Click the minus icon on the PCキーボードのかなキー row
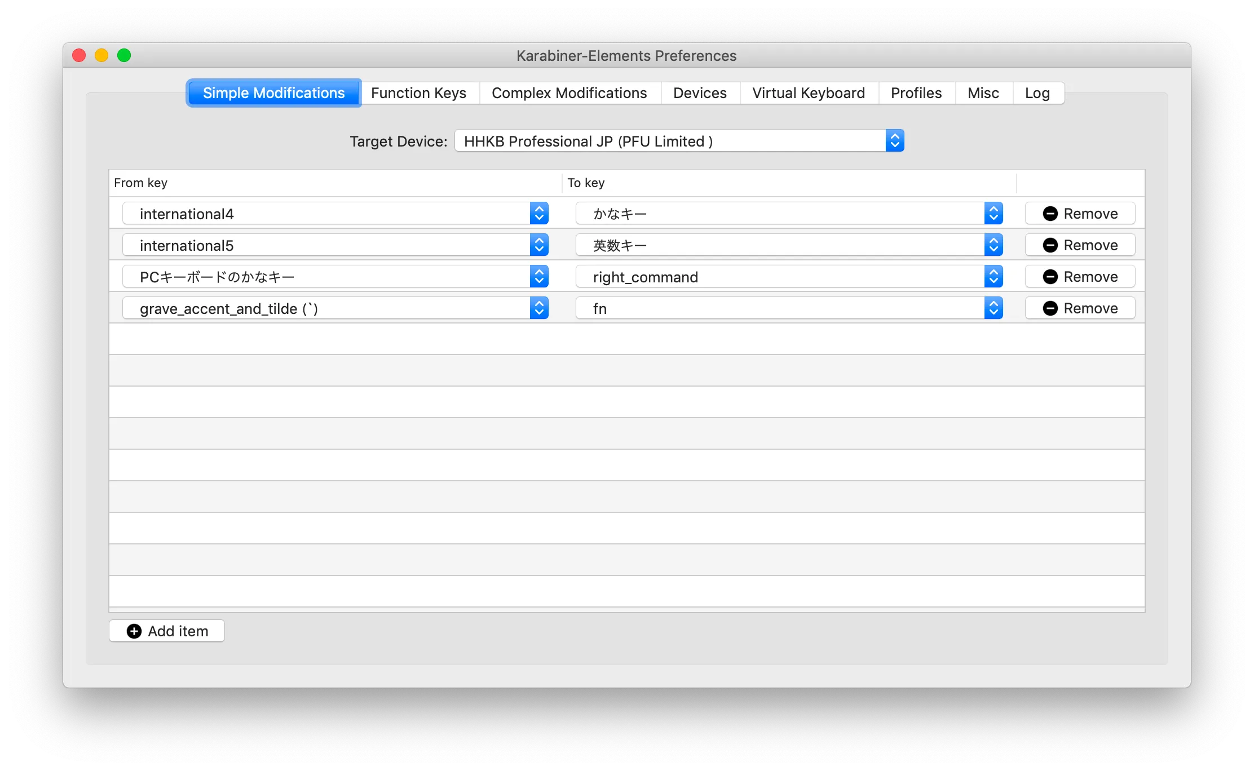 (1050, 276)
